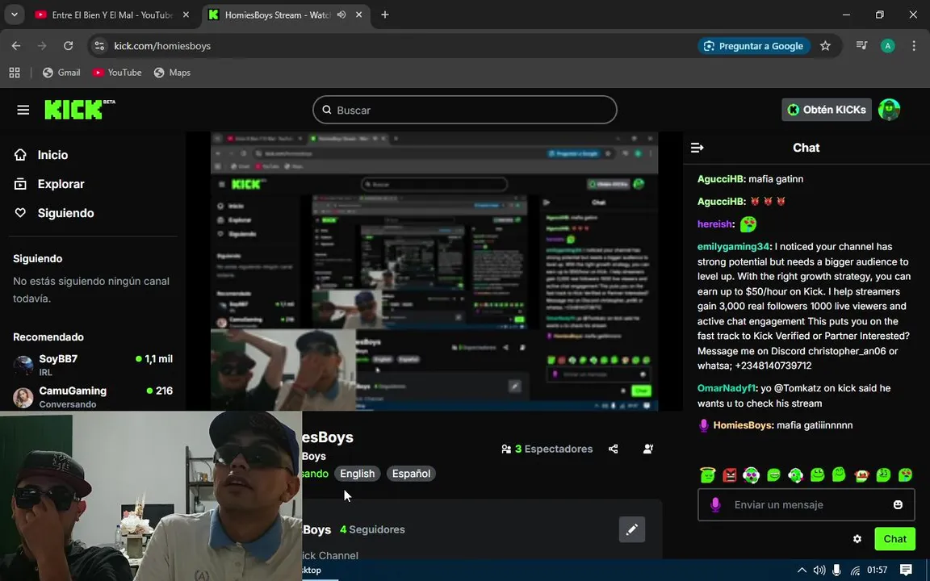Image resolution: width=930 pixels, height=581 pixels.
Task: Select the red hat emote
Action: pos(861,474)
